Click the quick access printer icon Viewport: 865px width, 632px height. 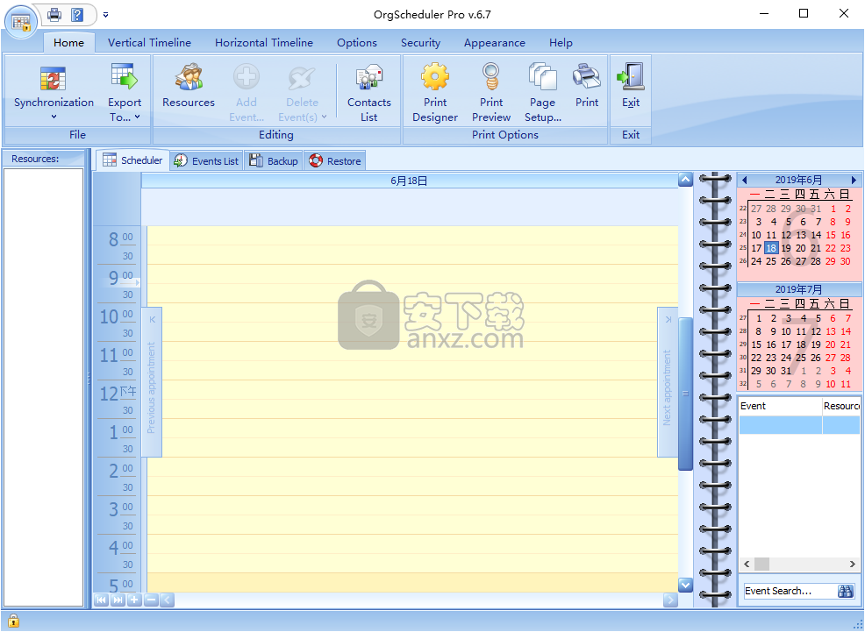[54, 14]
